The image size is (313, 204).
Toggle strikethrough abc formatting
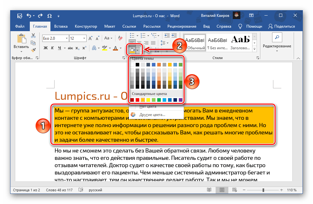point(68,48)
